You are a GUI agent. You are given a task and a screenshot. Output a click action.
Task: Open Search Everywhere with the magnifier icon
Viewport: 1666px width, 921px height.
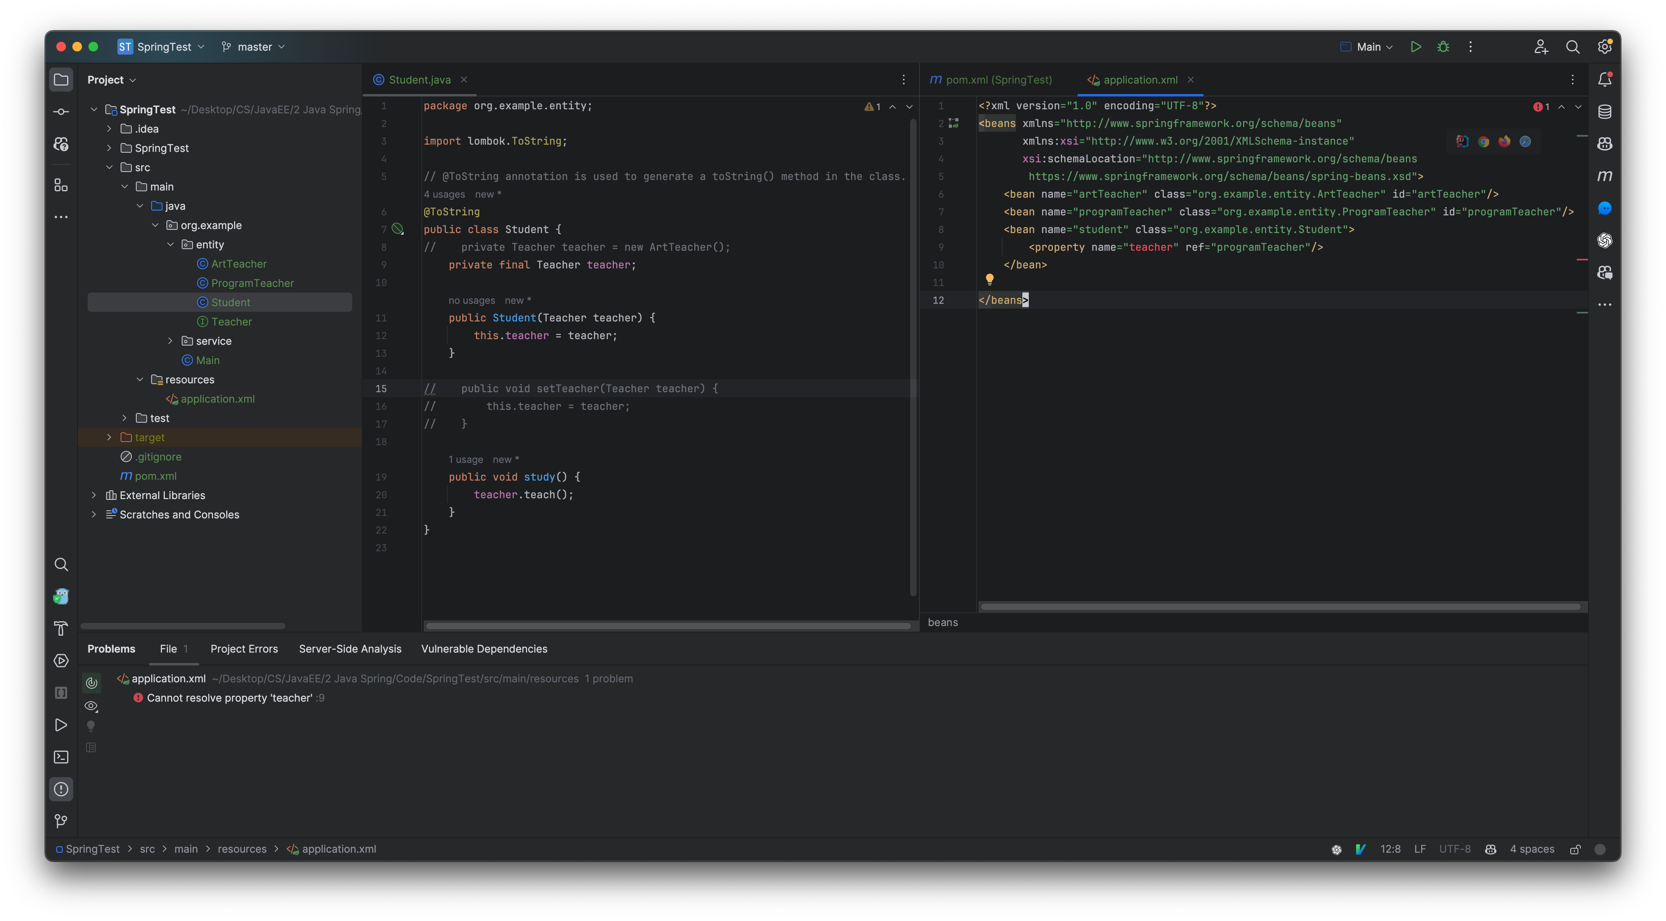pyautogui.click(x=1574, y=47)
